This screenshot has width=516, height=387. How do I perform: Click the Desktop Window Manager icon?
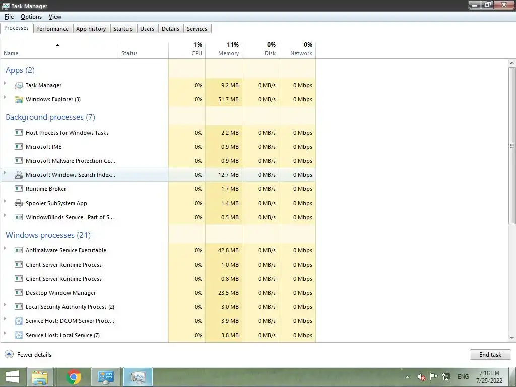coord(19,293)
